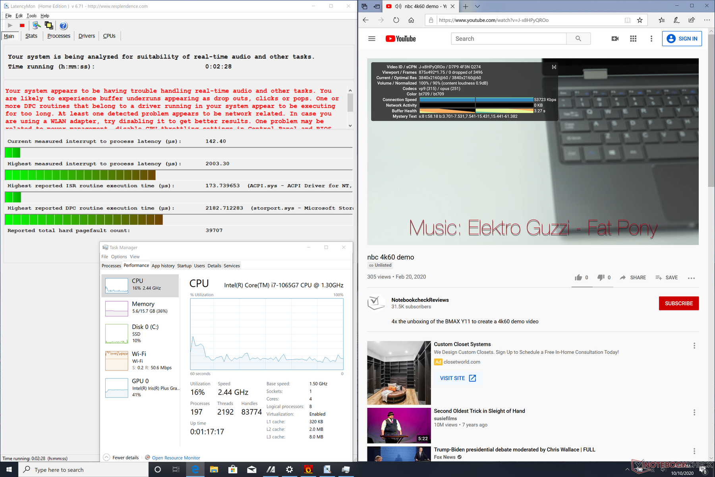This screenshot has width=715, height=477.
Task: Open Microsoft Store from taskbar
Action: click(x=233, y=469)
